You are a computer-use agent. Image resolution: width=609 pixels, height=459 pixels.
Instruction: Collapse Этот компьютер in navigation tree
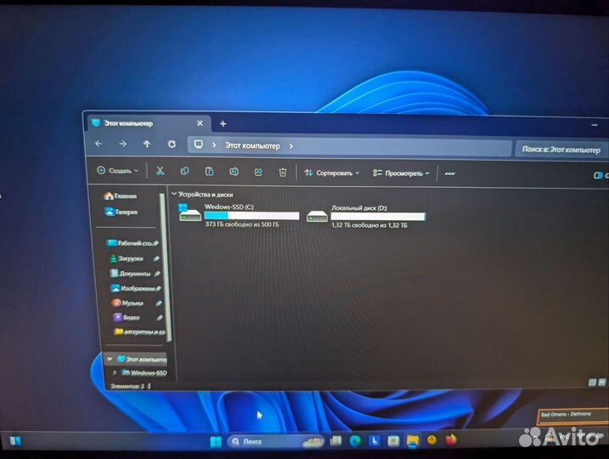point(110,359)
